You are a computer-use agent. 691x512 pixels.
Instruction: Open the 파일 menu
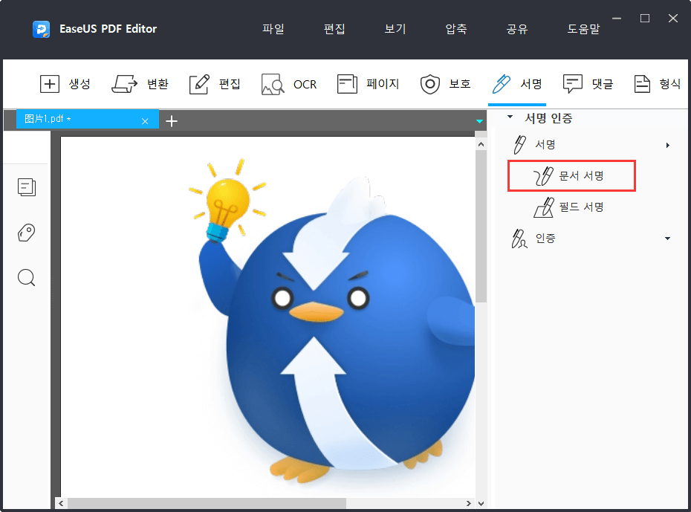(x=273, y=29)
